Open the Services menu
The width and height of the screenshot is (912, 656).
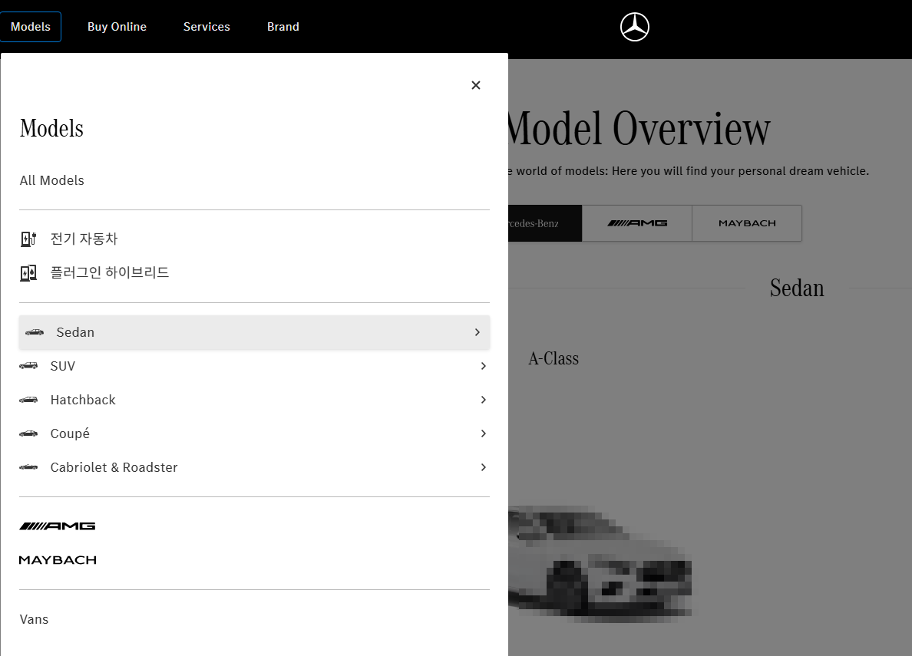coord(207,27)
